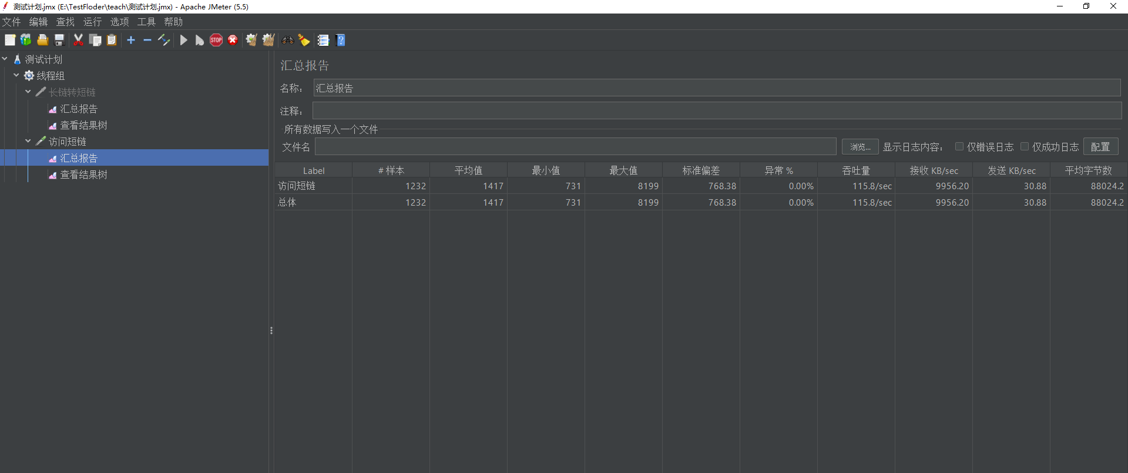This screenshot has height=473, width=1128.
Task: Enable the 仅成功日志 checkbox
Action: [x=1025, y=146]
